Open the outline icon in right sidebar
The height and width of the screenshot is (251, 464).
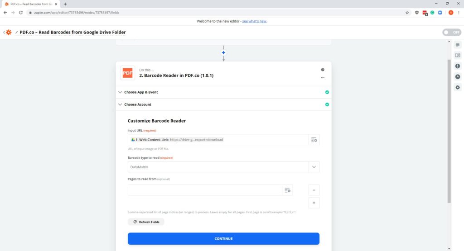point(458,45)
